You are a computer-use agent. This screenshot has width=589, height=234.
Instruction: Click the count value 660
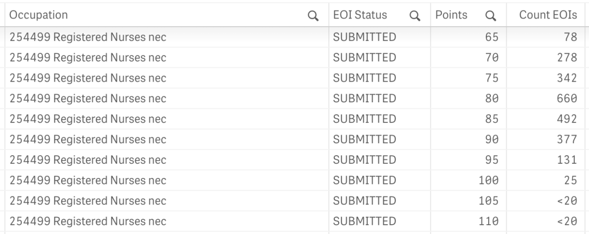point(567,98)
